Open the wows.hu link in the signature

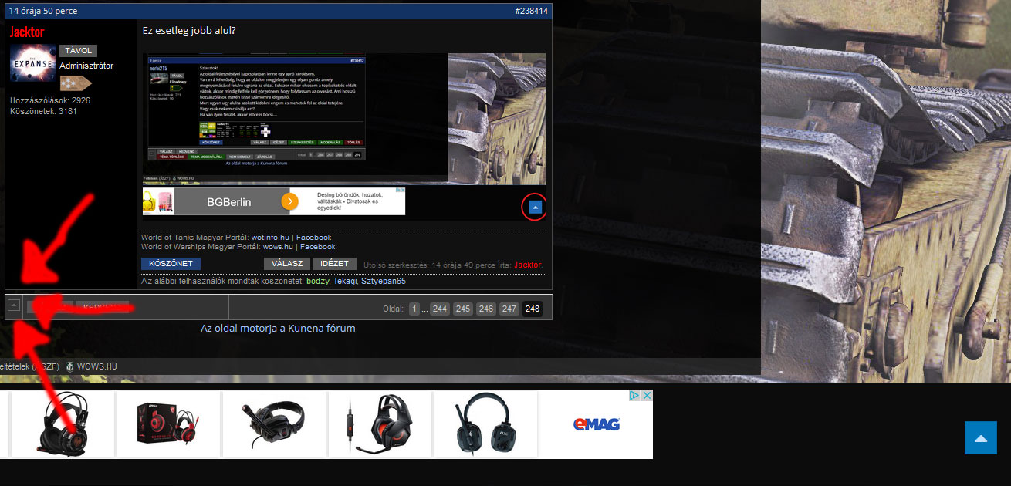(278, 247)
